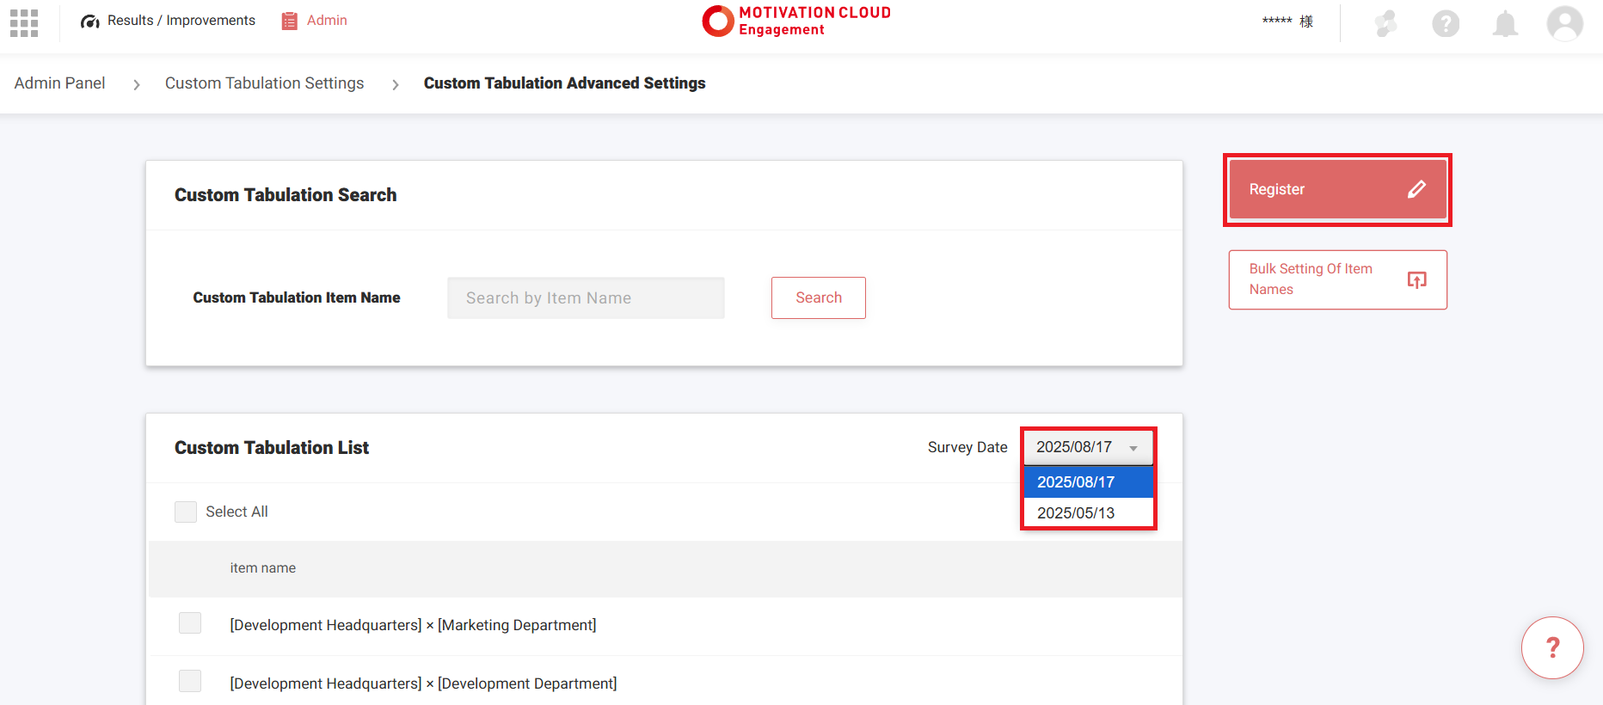Click the Admin clipboard icon
Image resolution: width=1603 pixels, height=705 pixels.
(x=290, y=21)
